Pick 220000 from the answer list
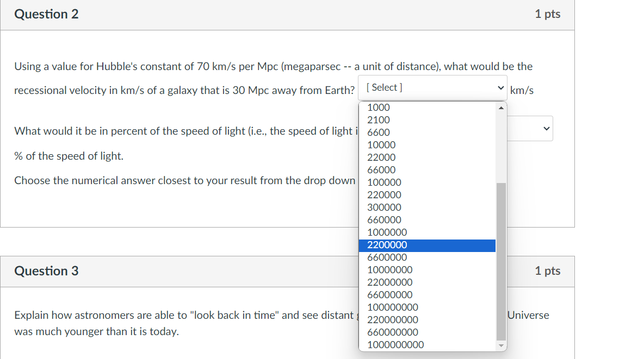The image size is (619, 359). tap(383, 194)
